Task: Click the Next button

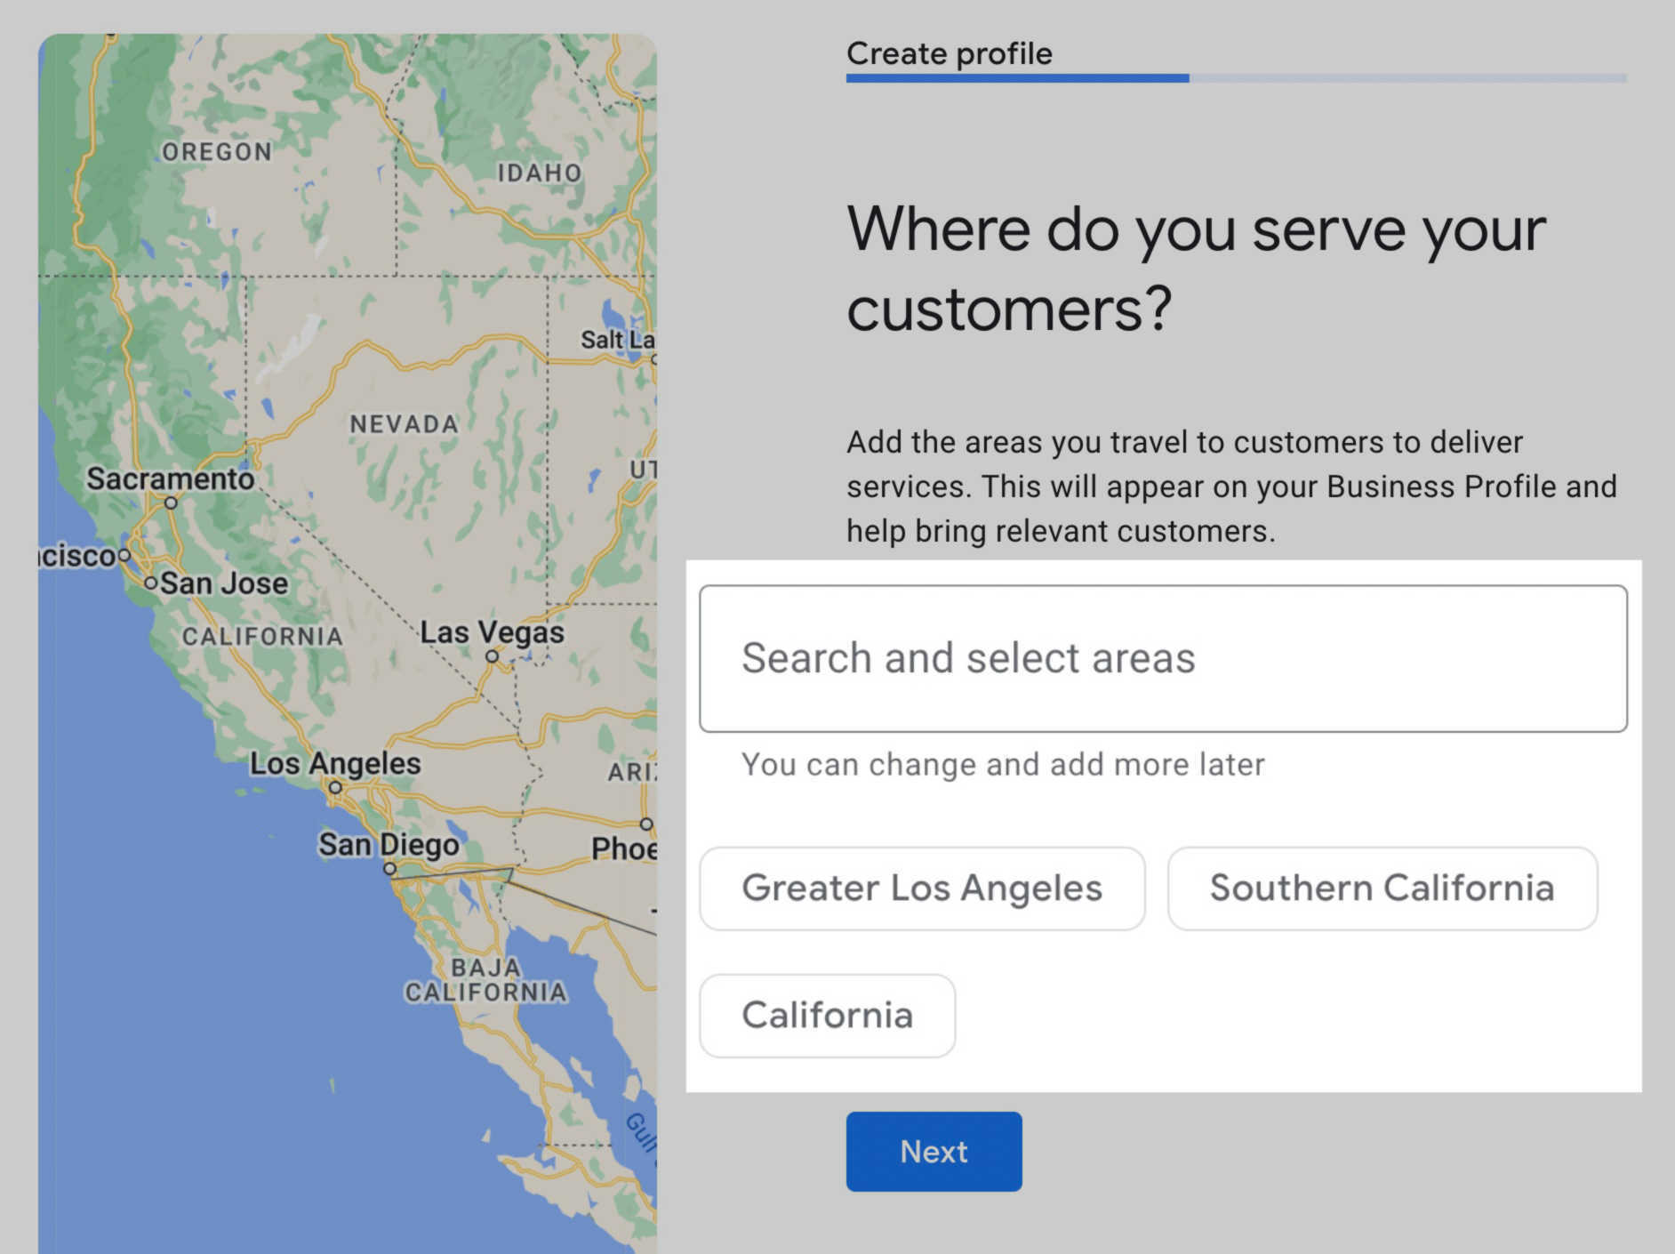Action: tap(934, 1151)
